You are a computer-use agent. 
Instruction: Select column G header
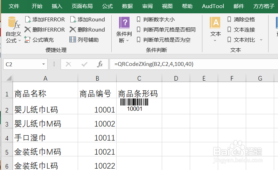[x=260, y=78]
